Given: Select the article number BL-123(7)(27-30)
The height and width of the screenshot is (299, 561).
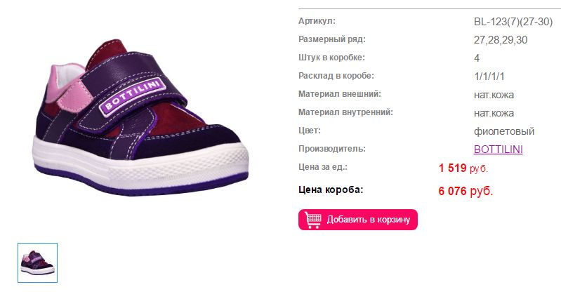Looking at the screenshot, I should [513, 22].
